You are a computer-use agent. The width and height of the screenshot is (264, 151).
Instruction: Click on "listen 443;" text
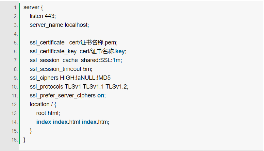43,16
